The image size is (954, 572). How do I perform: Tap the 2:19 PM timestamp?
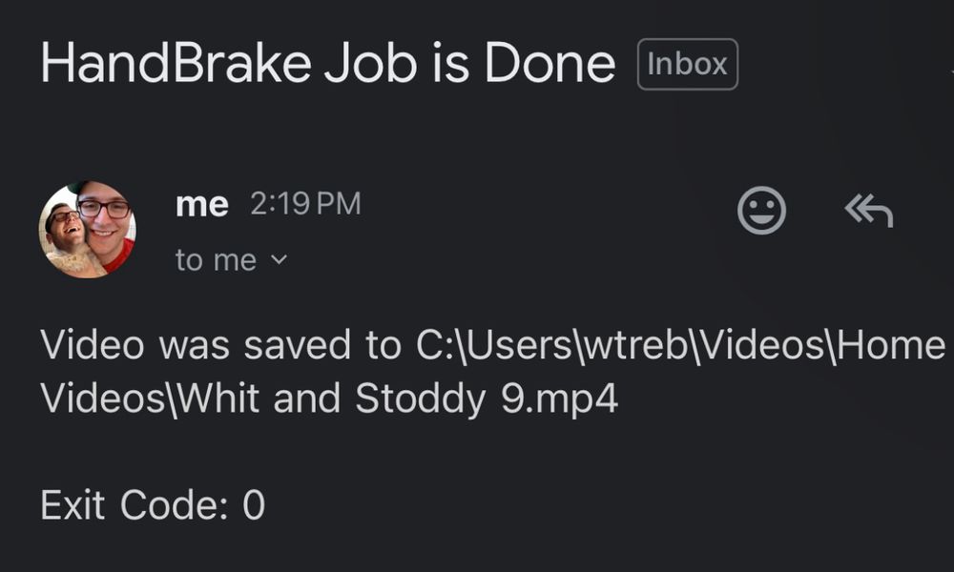point(305,202)
